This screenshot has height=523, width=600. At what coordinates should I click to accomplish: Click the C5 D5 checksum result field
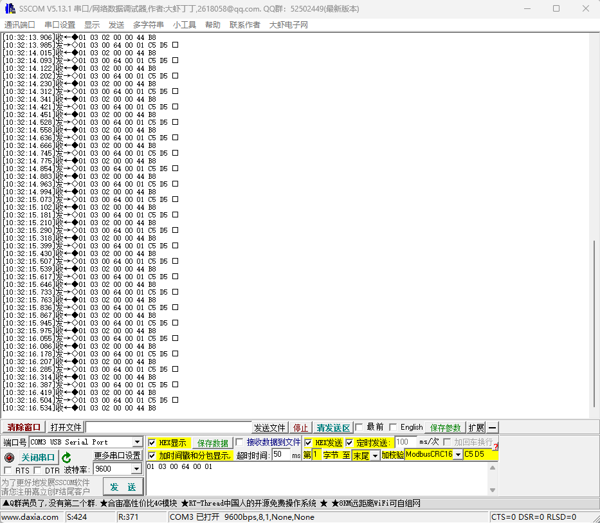tap(480, 454)
